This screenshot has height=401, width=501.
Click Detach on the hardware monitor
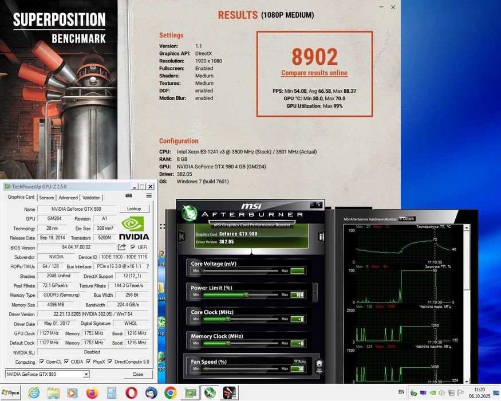pos(407,219)
